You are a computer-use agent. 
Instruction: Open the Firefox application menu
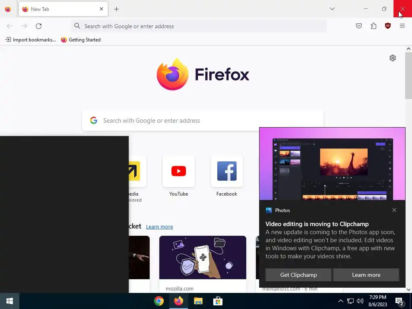click(x=402, y=26)
